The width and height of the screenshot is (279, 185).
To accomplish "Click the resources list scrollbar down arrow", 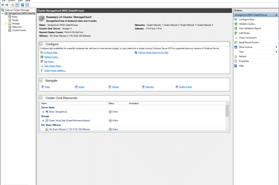I will pyautogui.click(x=227, y=129).
